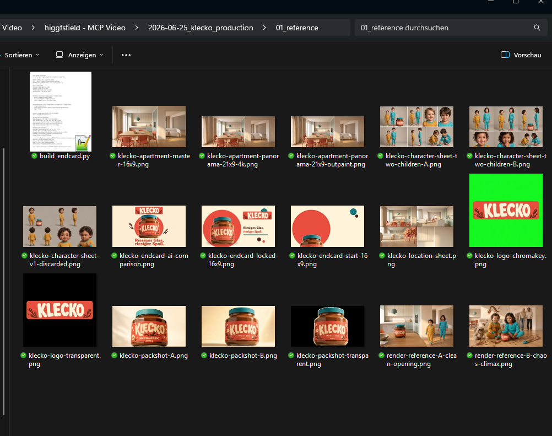Click sync status icon of build_endcard.py
This screenshot has height=436, width=552.
coord(34,155)
